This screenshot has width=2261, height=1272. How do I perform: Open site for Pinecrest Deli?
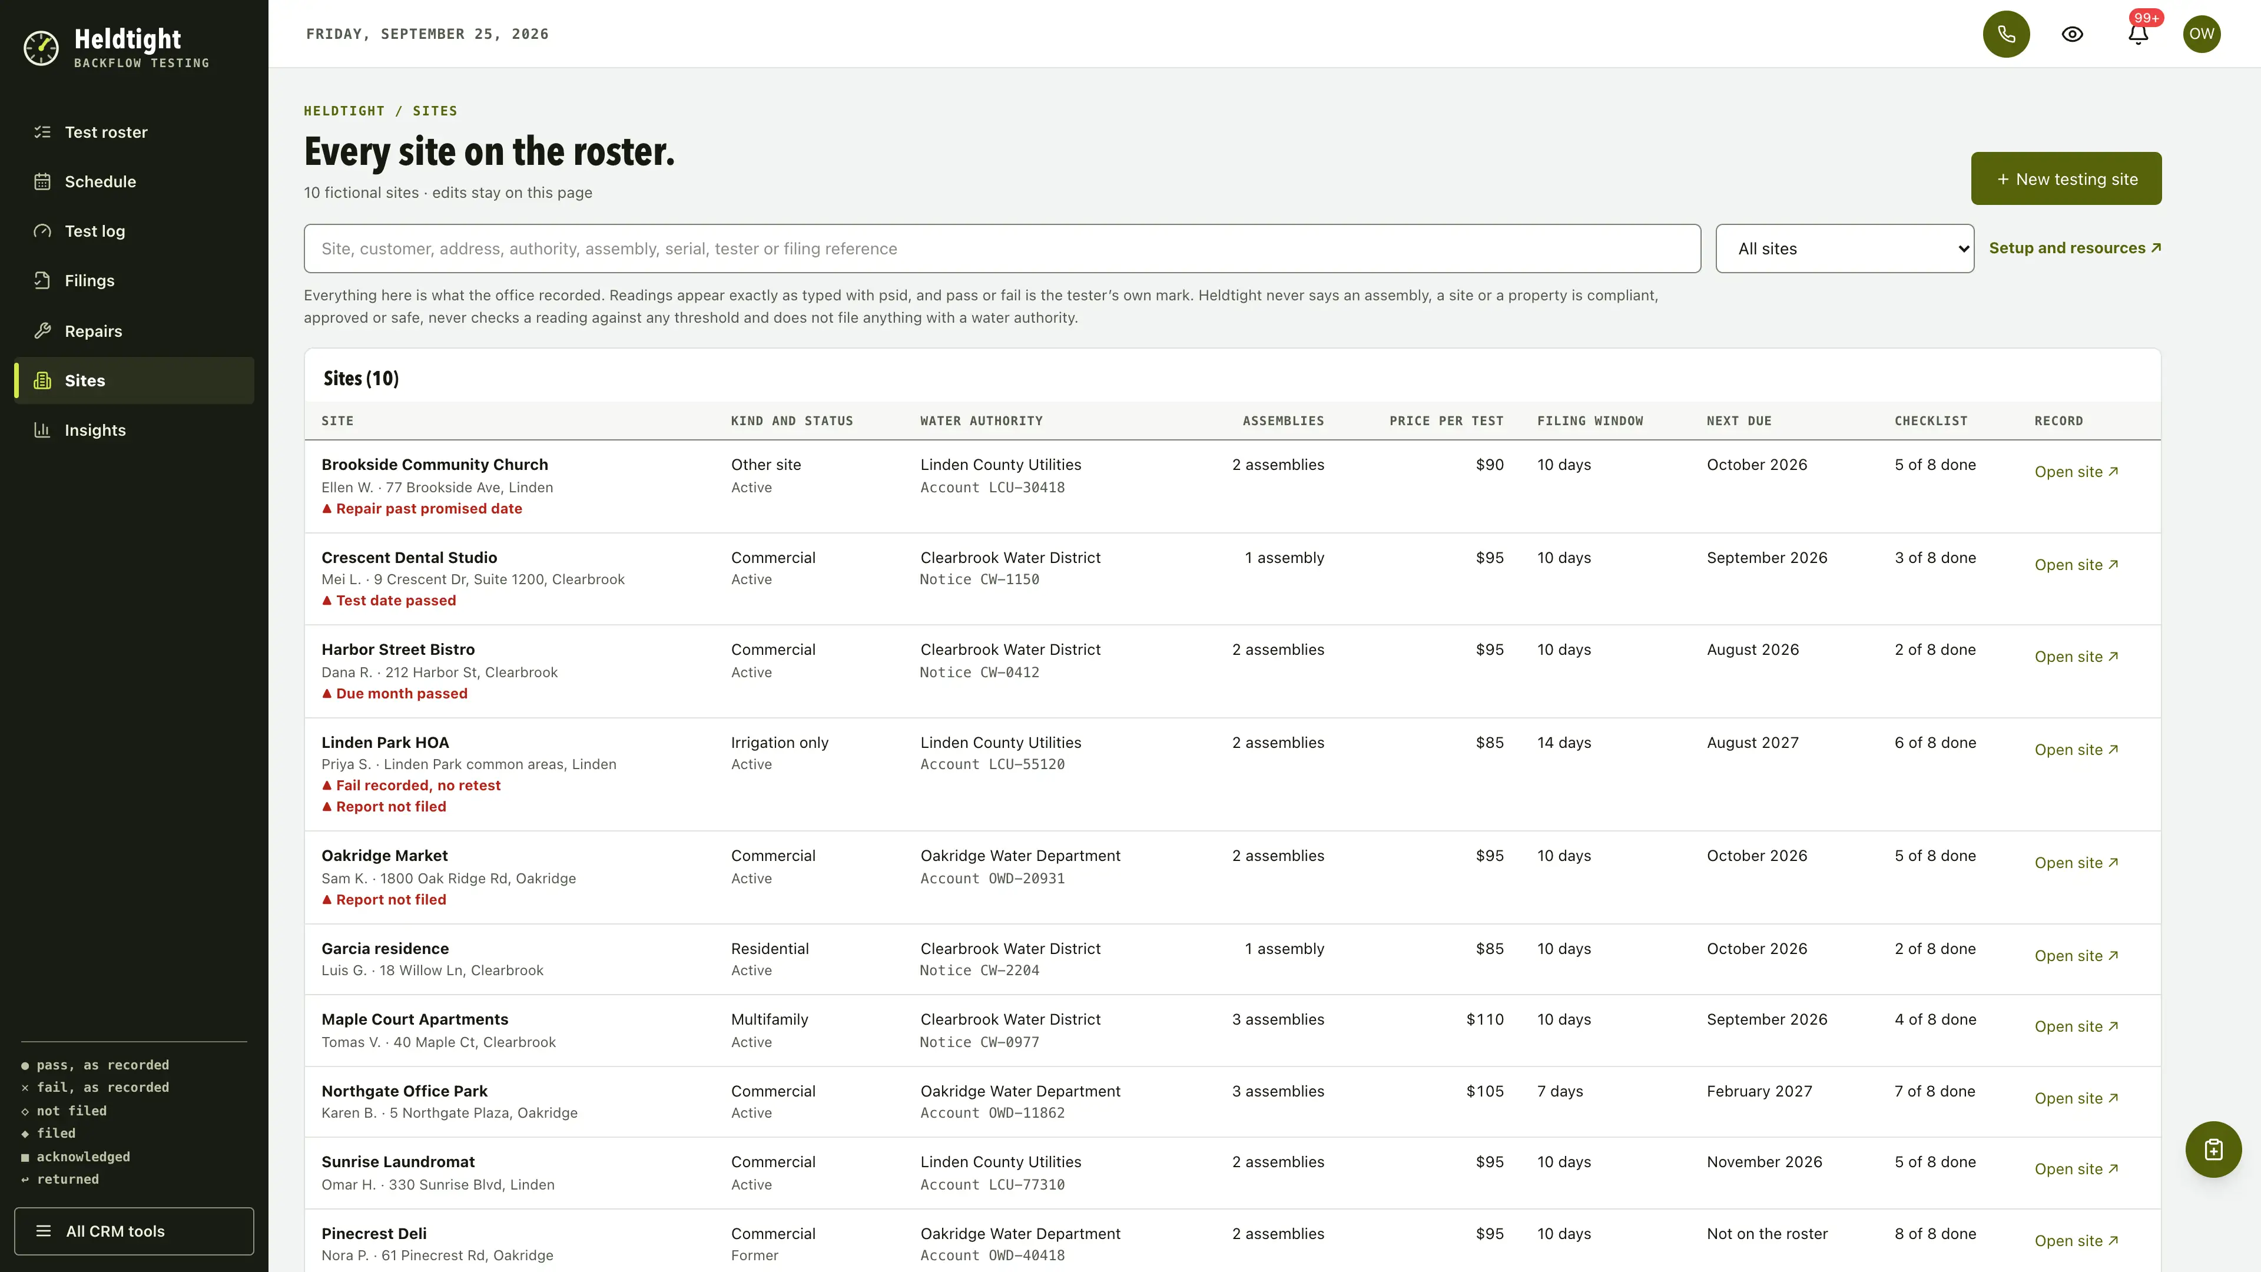click(2076, 1241)
